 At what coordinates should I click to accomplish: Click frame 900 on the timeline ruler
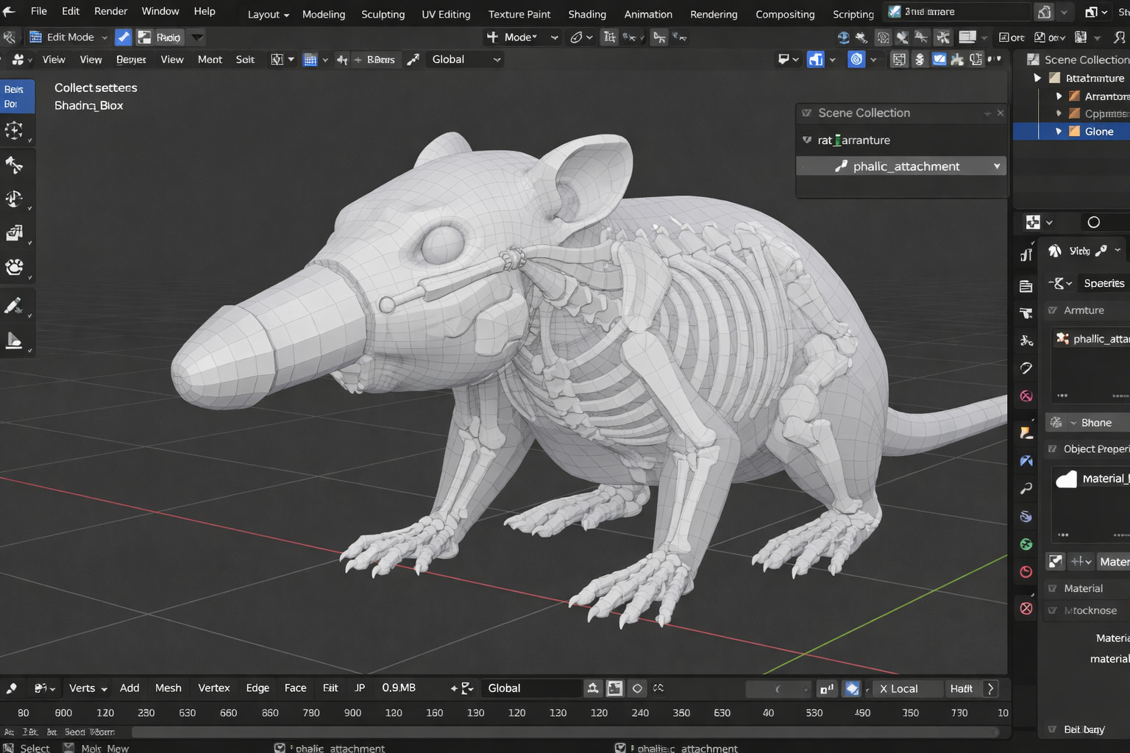click(x=353, y=713)
